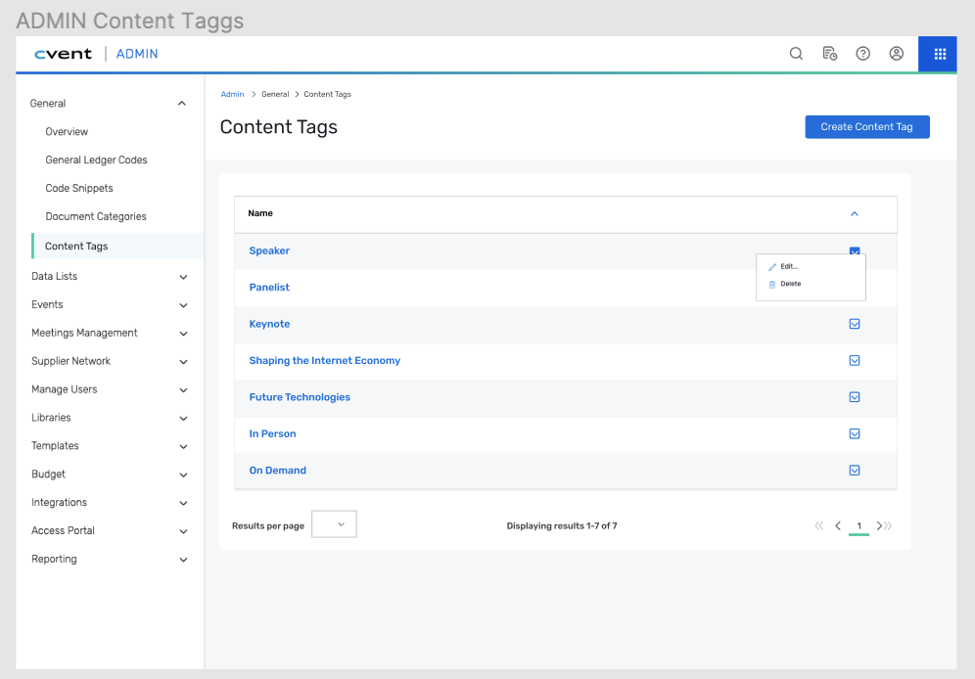This screenshot has width=975, height=679.
Task: Expand the Data Lists sidebar section
Action: pyautogui.click(x=183, y=277)
